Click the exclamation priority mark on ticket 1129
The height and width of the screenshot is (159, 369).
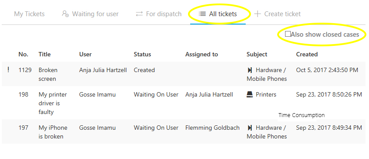click(8, 69)
